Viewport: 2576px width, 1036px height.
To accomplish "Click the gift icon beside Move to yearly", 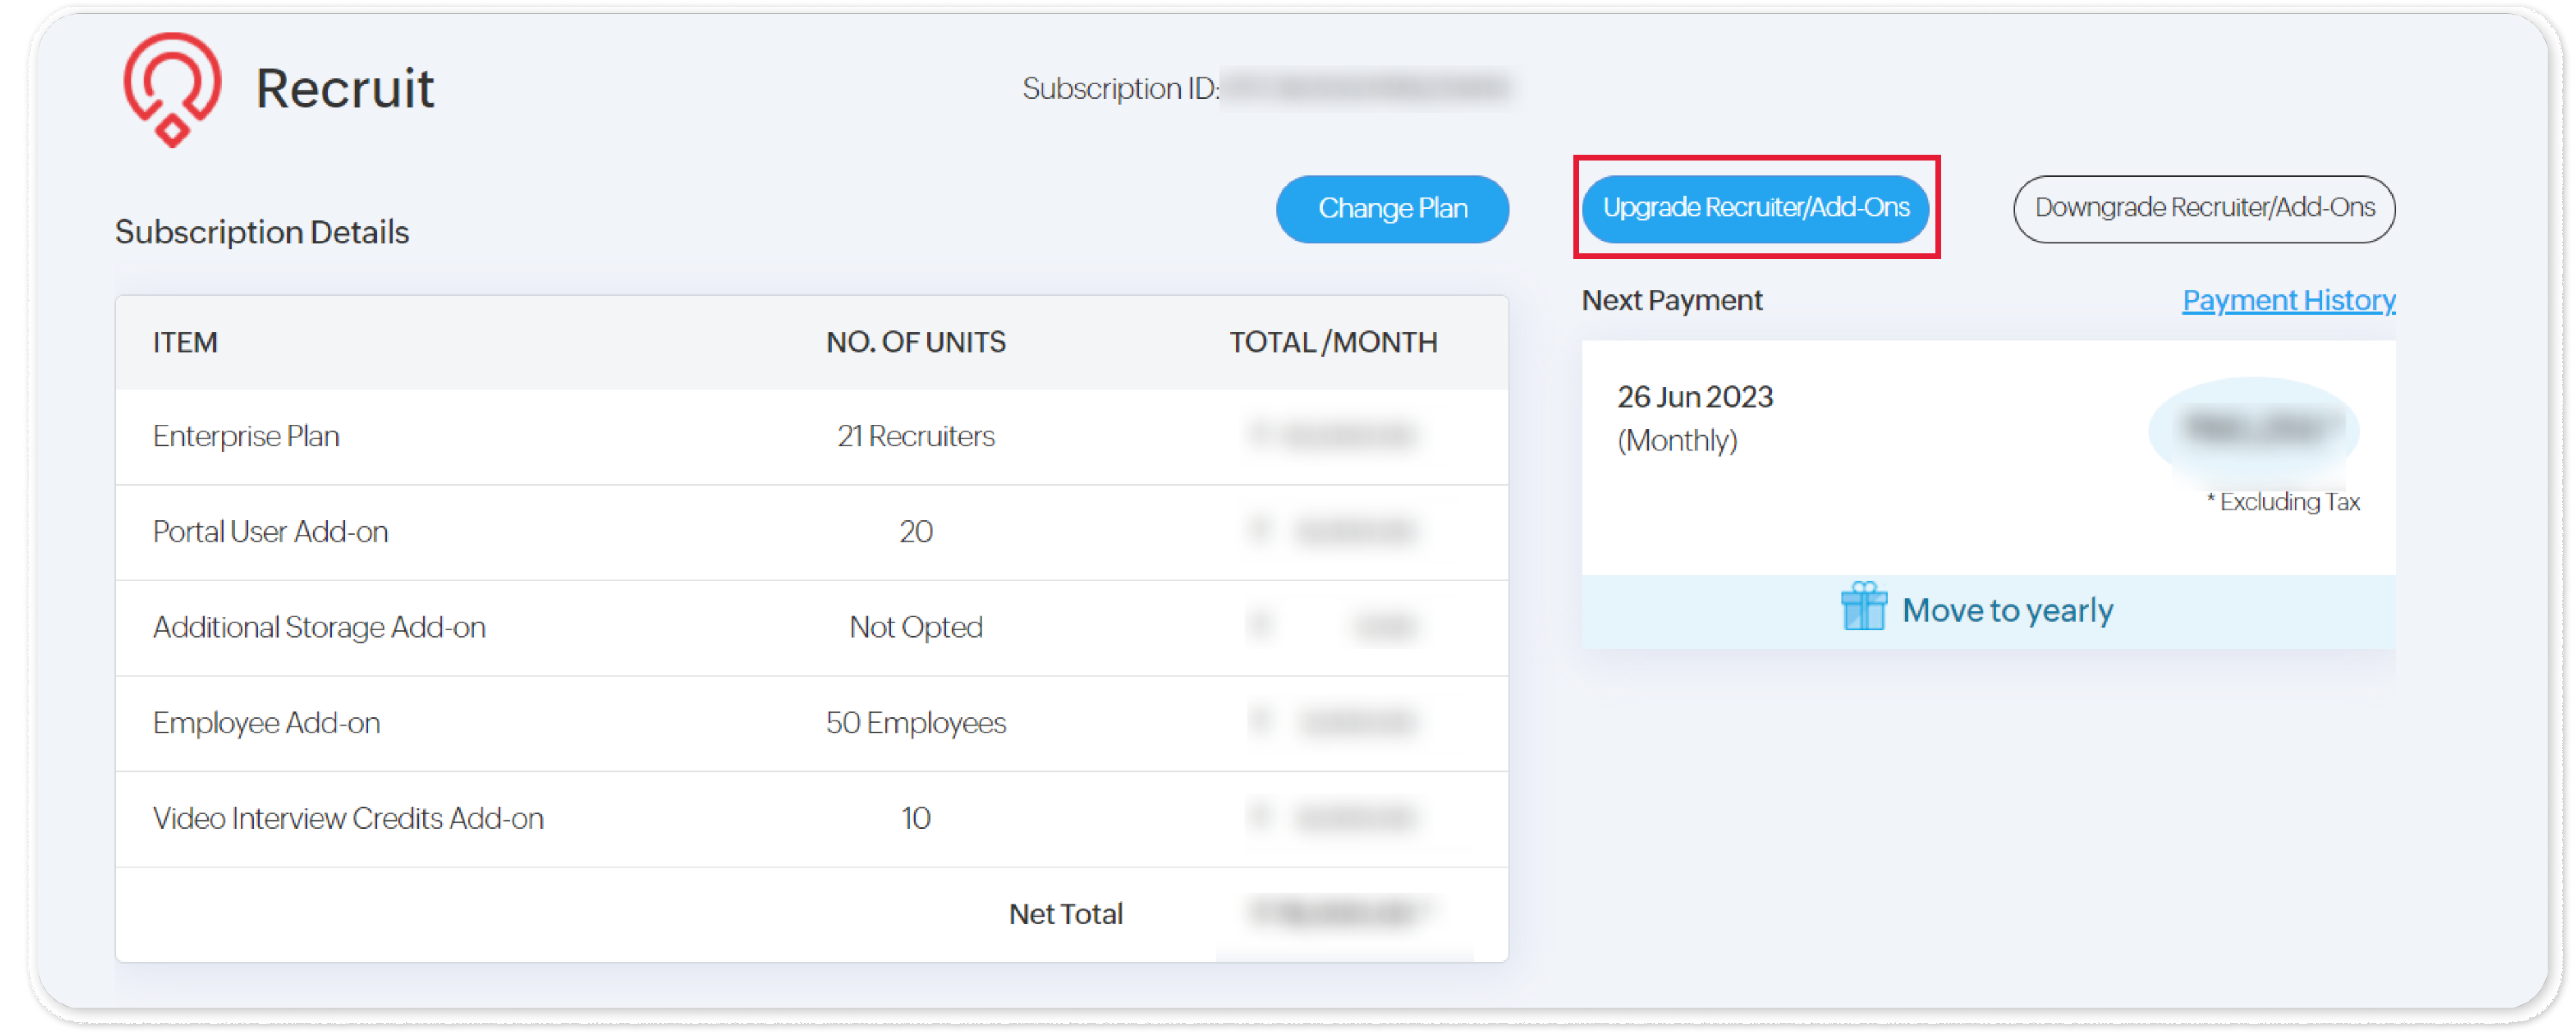I will click(x=1863, y=607).
